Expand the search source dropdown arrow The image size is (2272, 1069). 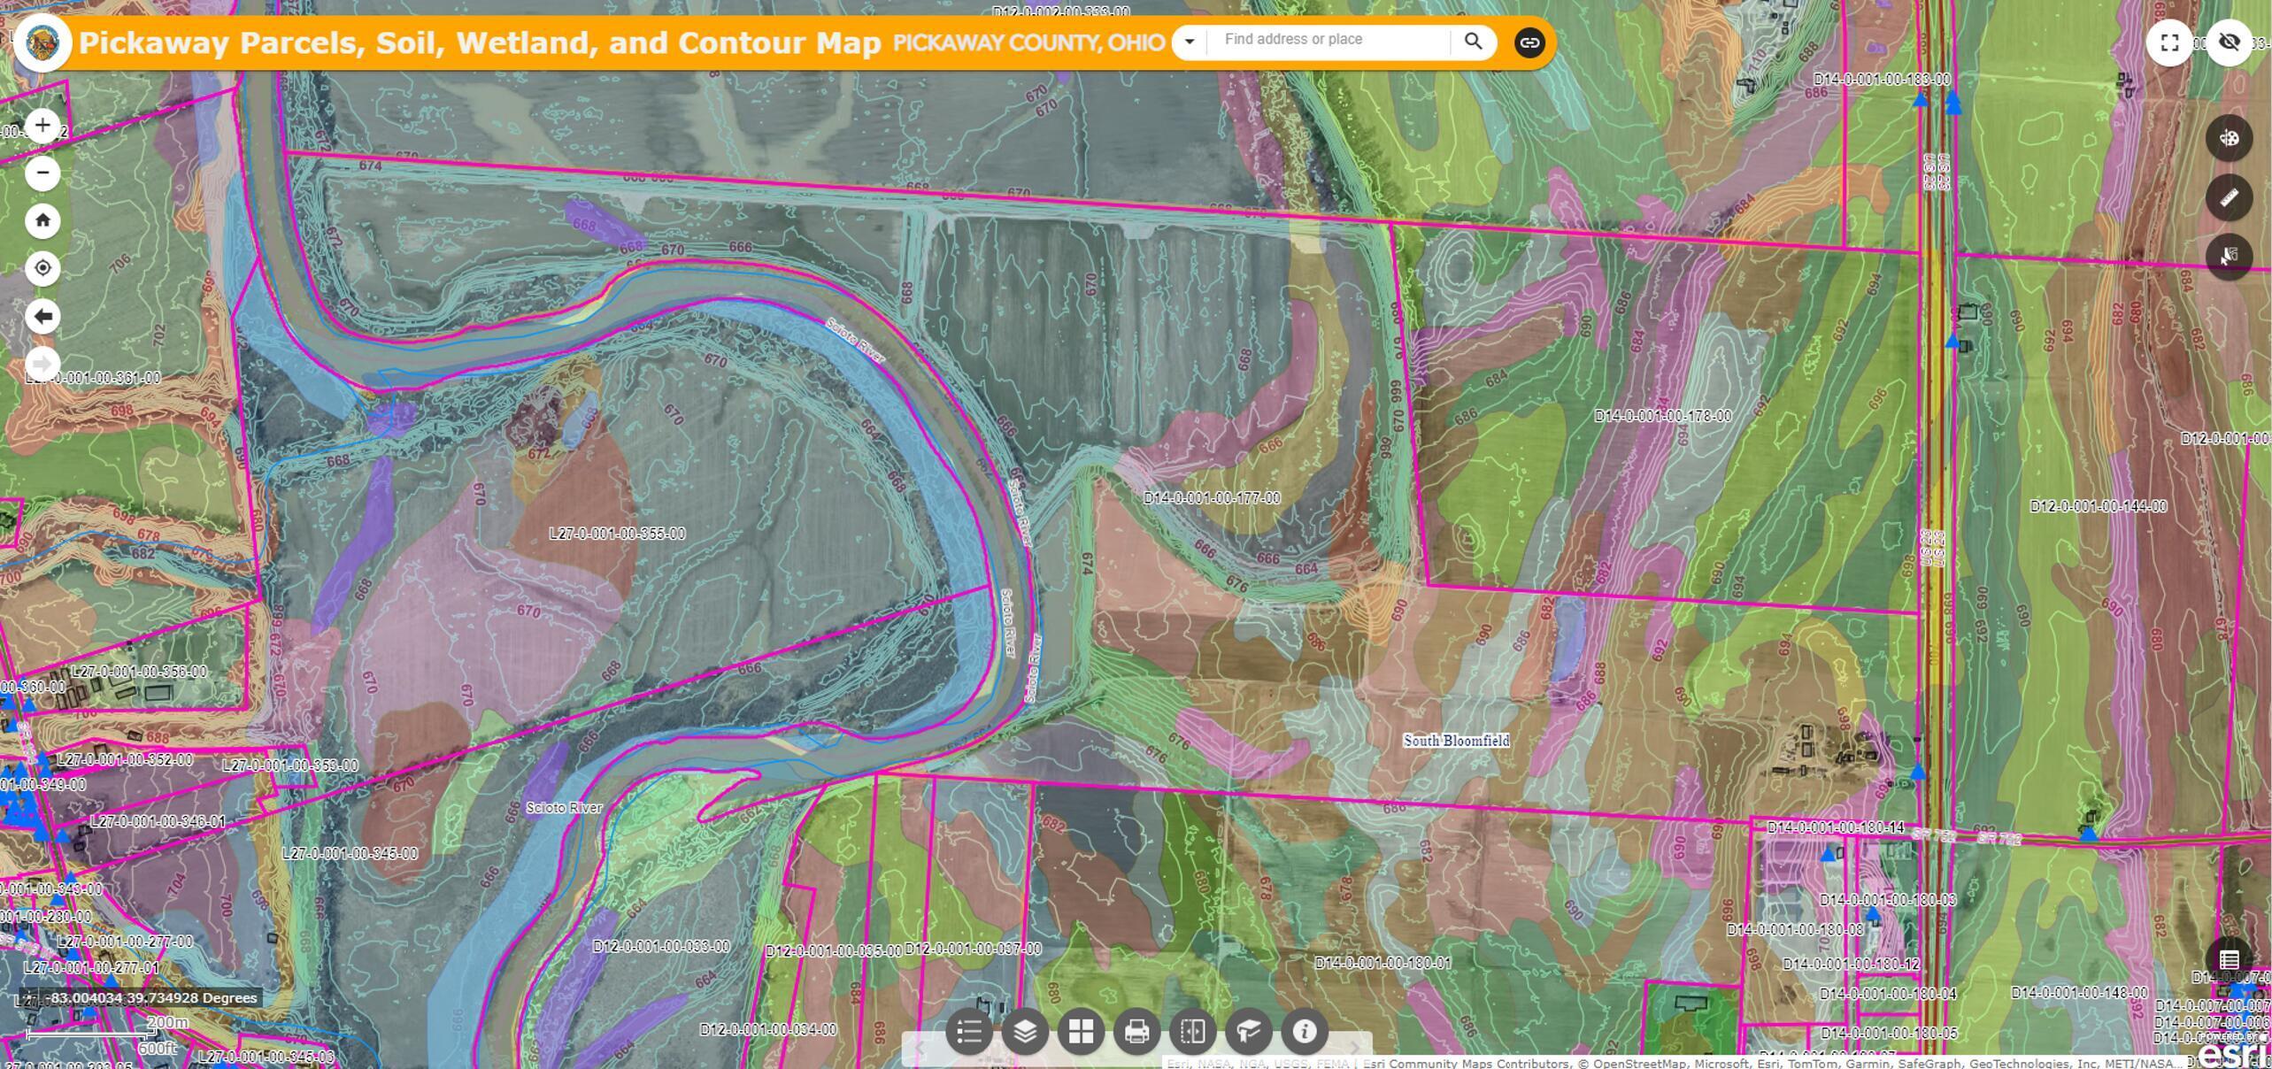1190,42
